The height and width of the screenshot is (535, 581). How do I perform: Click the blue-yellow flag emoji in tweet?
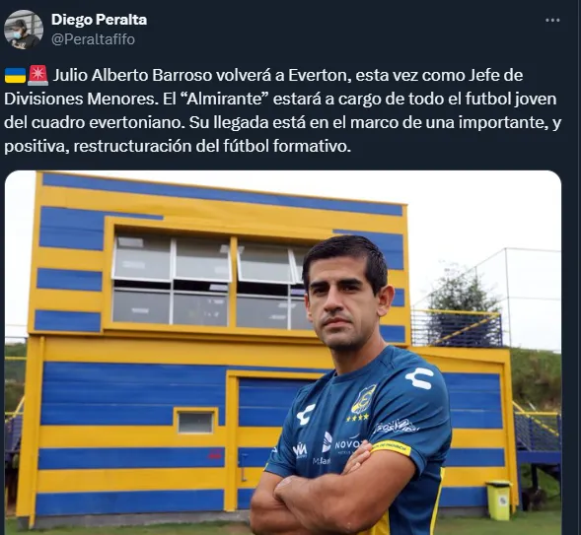point(15,76)
